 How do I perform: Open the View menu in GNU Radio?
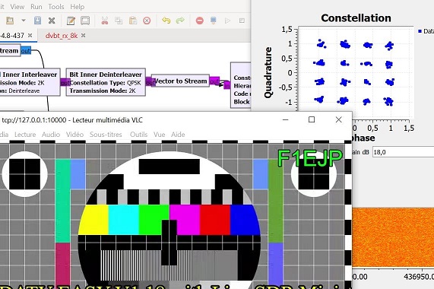tap(17, 7)
